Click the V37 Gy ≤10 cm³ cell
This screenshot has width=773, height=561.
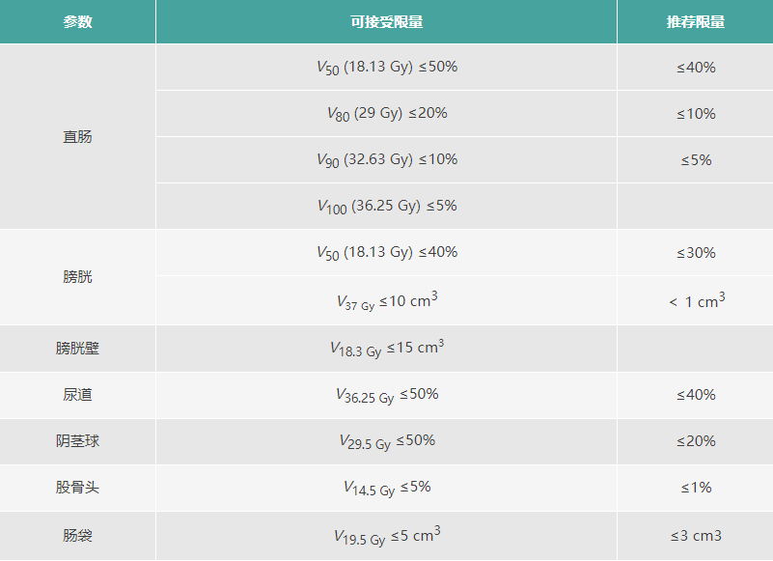pyautogui.click(x=386, y=301)
